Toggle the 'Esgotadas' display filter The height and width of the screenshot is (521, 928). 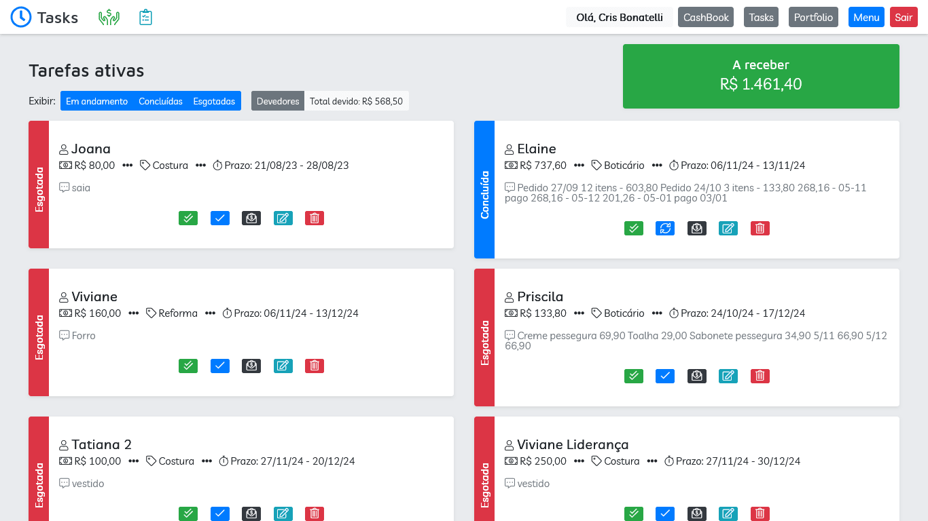pyautogui.click(x=214, y=101)
